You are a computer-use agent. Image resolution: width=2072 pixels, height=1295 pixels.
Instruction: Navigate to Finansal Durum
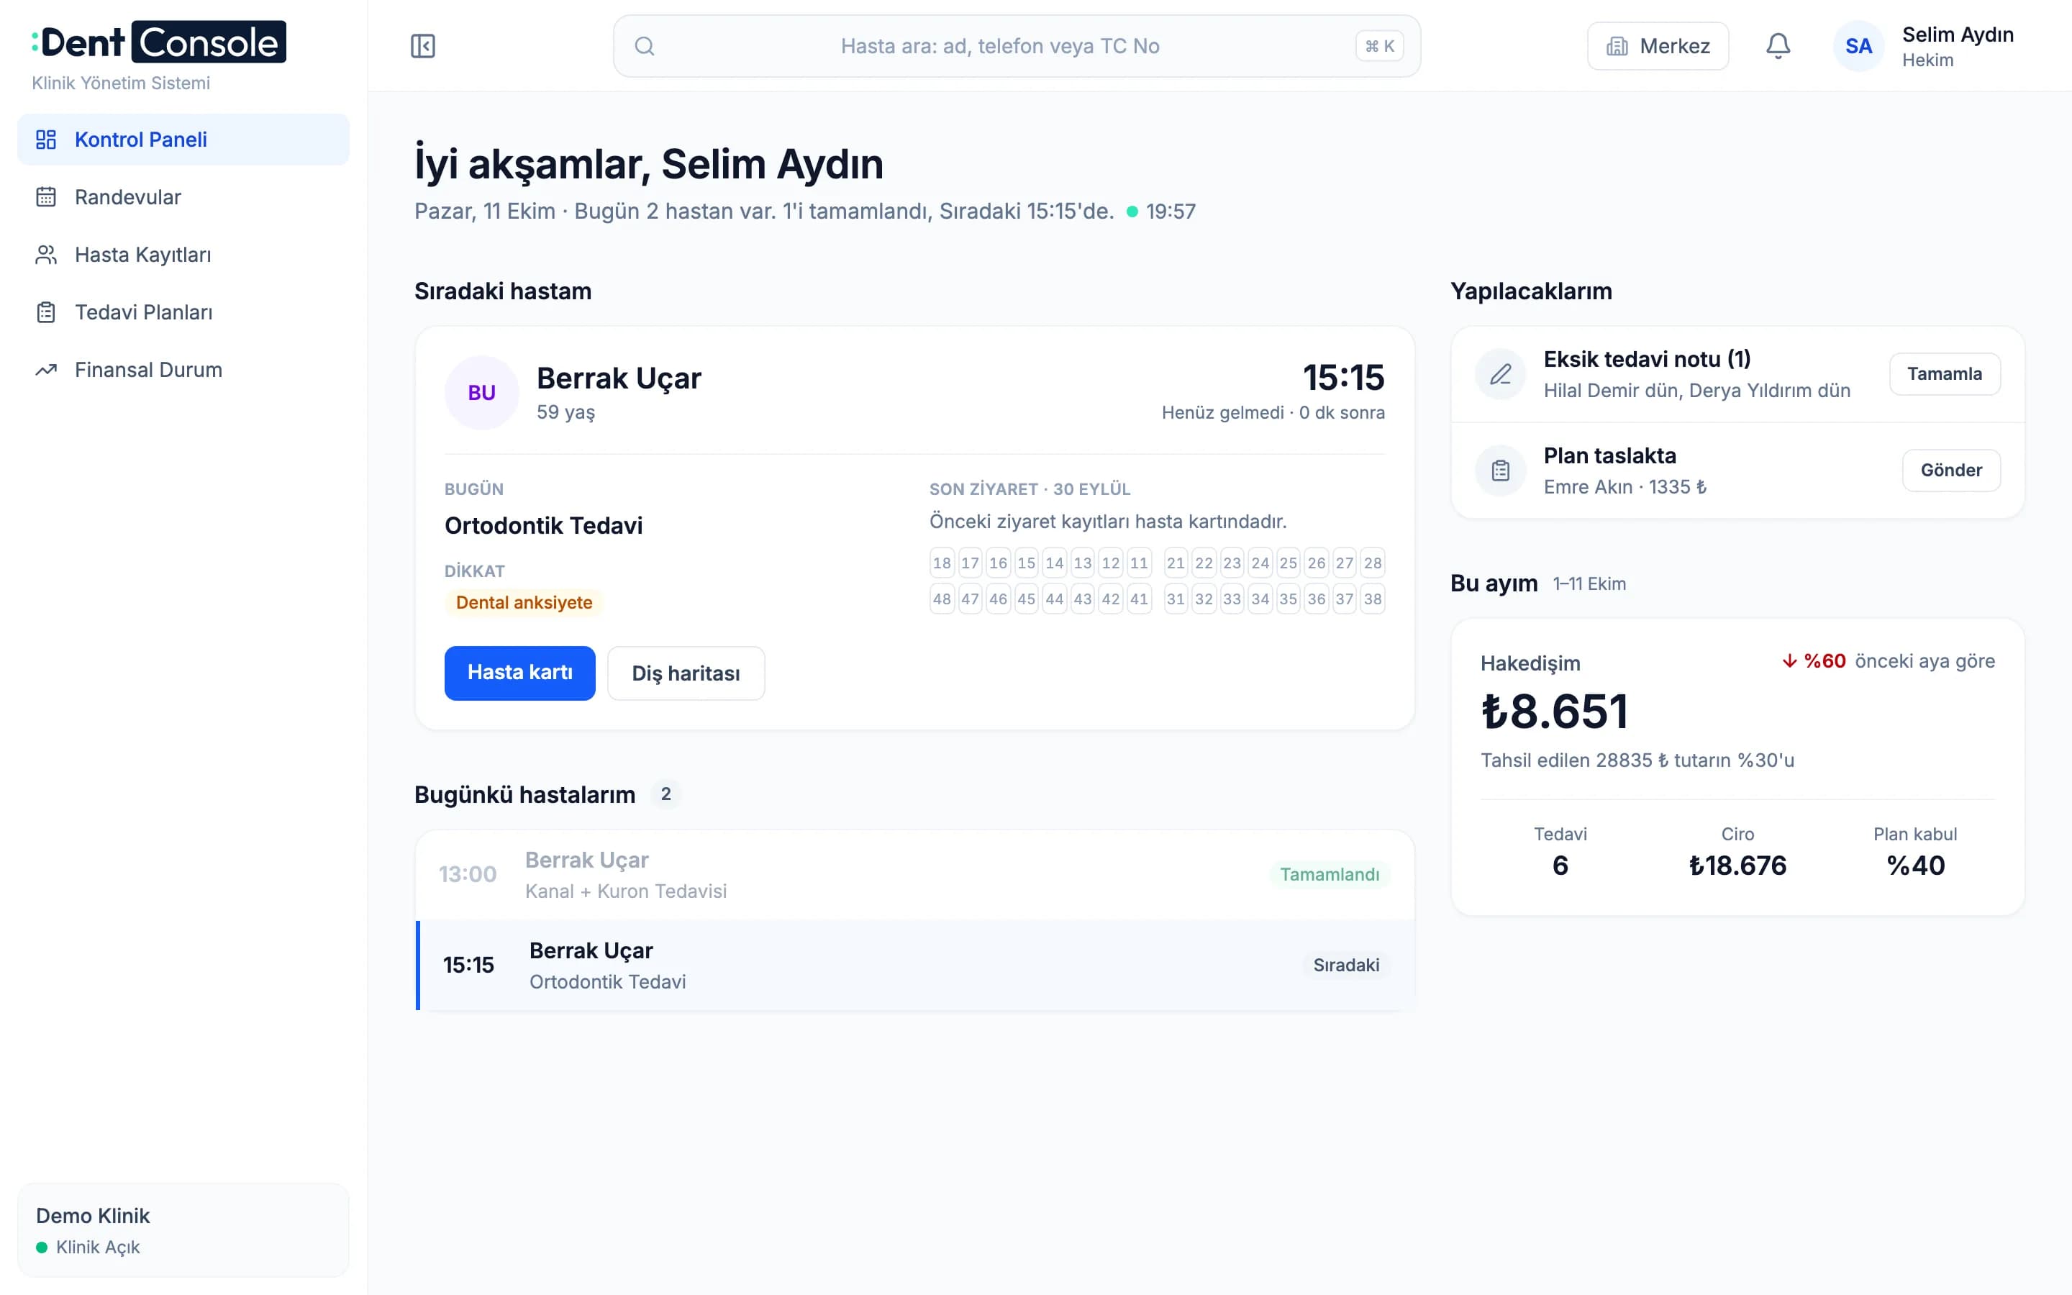pyautogui.click(x=183, y=370)
